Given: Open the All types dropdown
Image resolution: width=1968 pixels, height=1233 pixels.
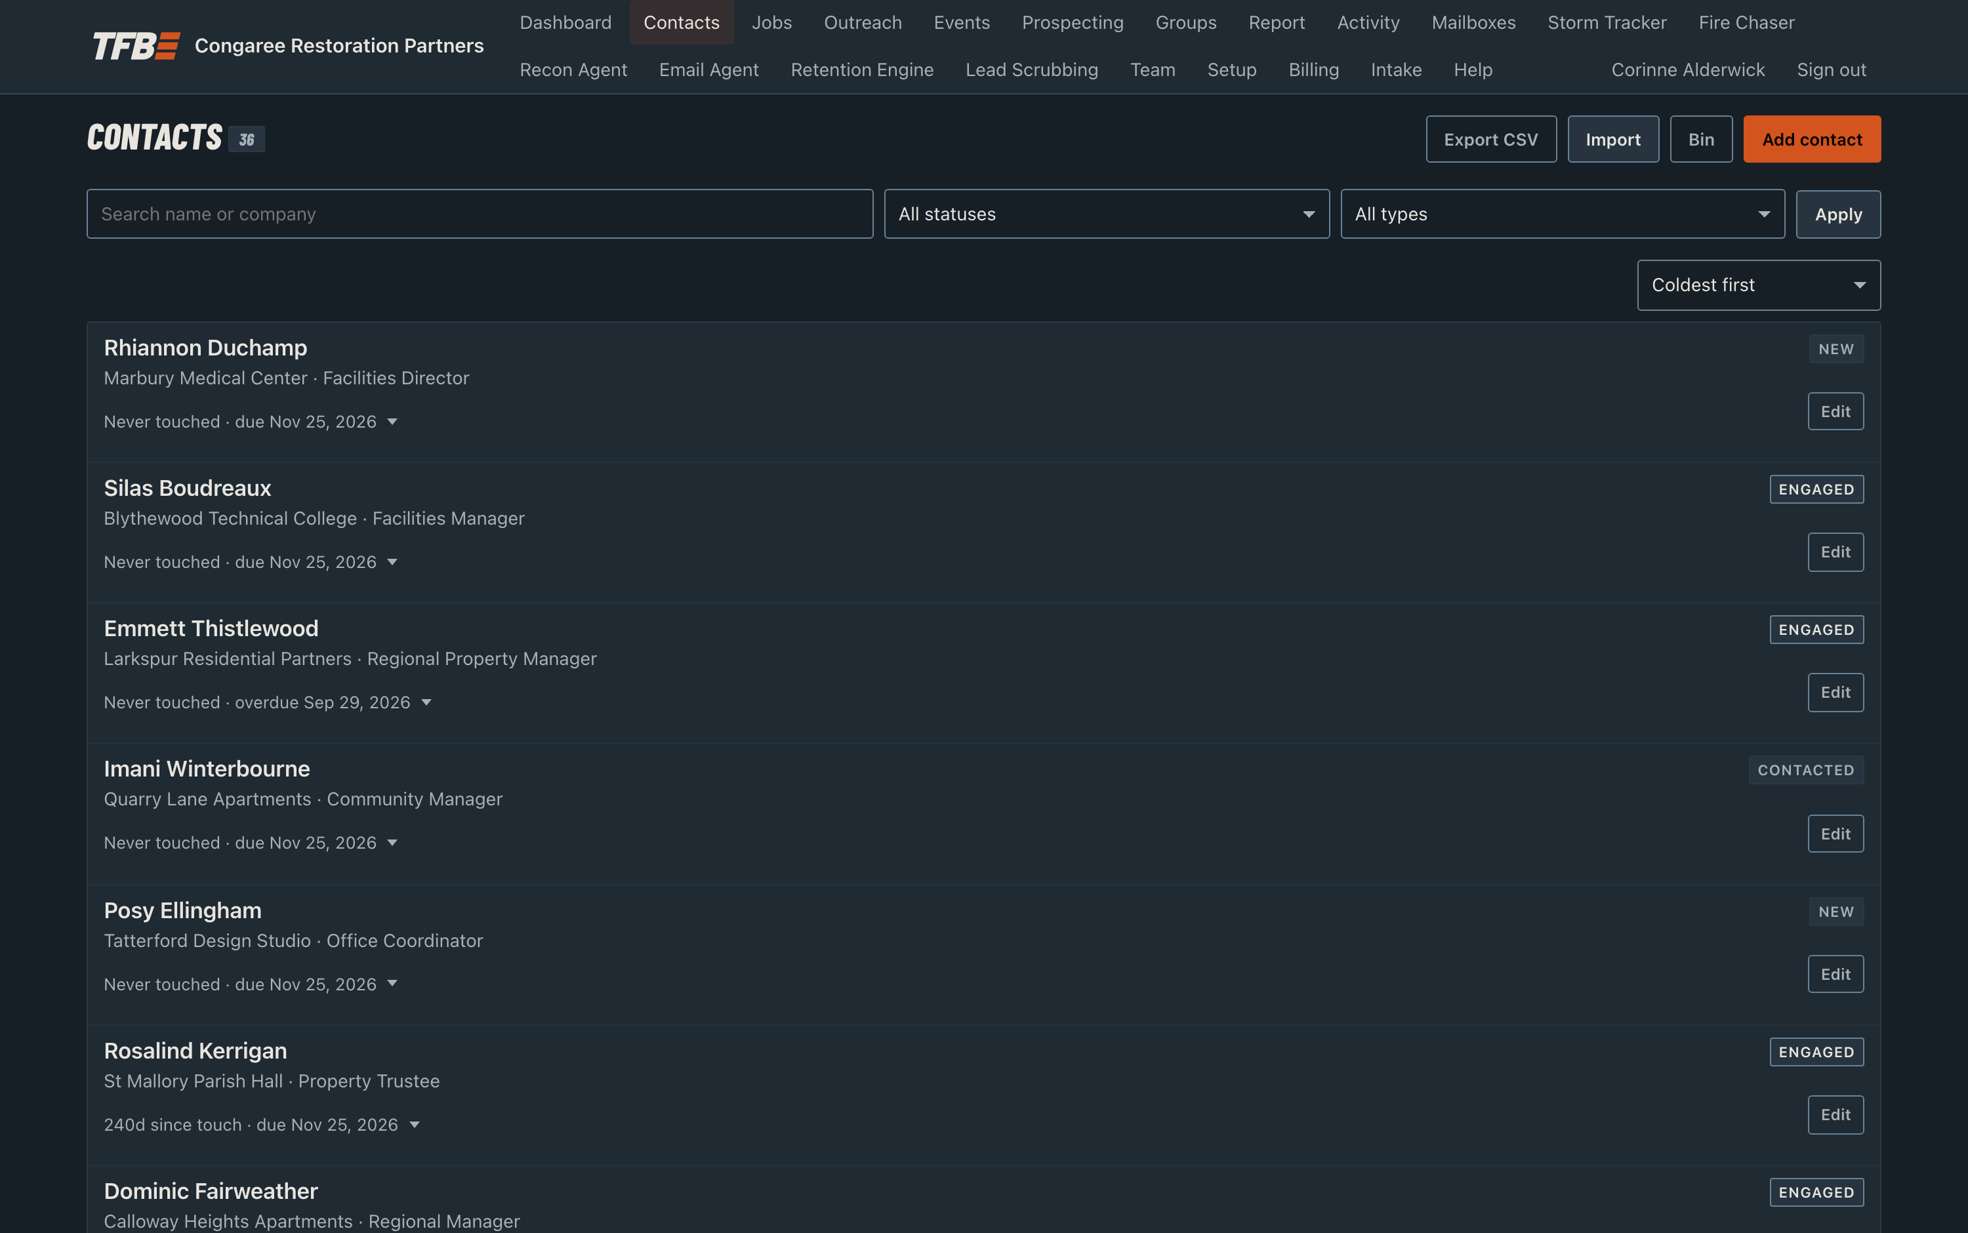Looking at the screenshot, I should coord(1562,214).
